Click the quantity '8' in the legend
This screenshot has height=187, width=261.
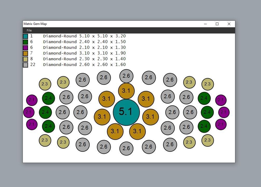point(31,59)
